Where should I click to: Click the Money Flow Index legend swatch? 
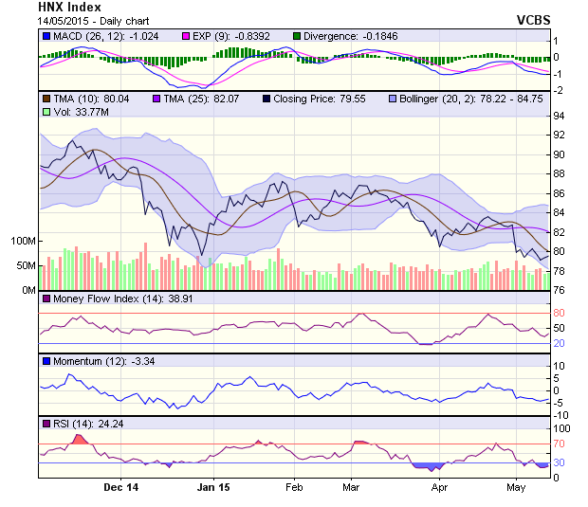click(46, 299)
